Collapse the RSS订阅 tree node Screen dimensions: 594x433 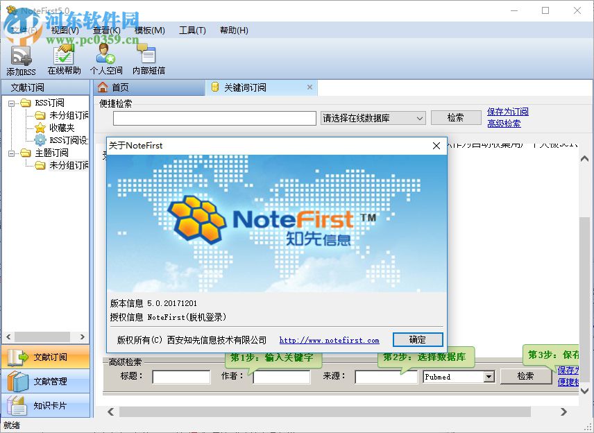(x=11, y=103)
